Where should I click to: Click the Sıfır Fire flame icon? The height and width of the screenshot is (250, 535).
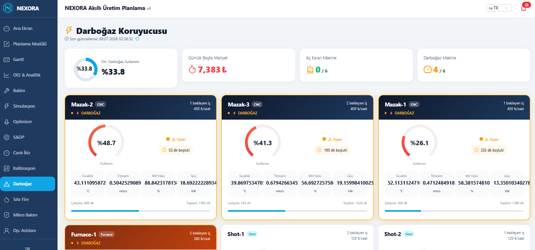click(6, 199)
